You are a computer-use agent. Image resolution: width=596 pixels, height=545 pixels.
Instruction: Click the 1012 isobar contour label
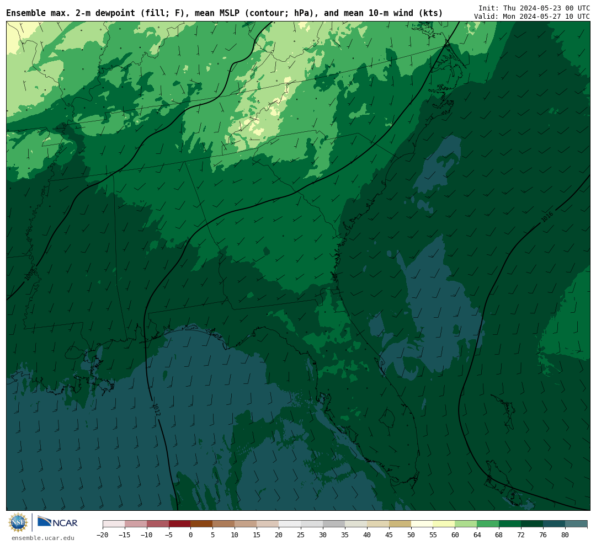coord(156,409)
